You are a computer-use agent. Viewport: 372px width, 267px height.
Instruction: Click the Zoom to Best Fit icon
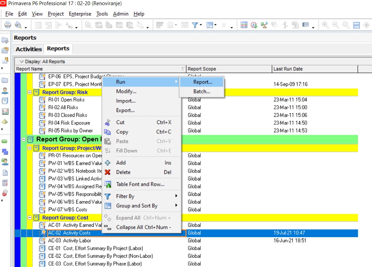pyautogui.click(x=346, y=25)
